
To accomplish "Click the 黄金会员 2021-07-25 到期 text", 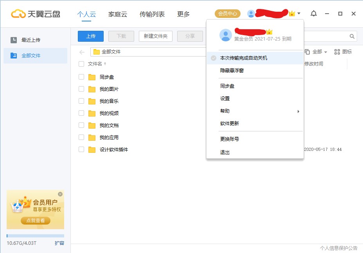I will point(263,39).
